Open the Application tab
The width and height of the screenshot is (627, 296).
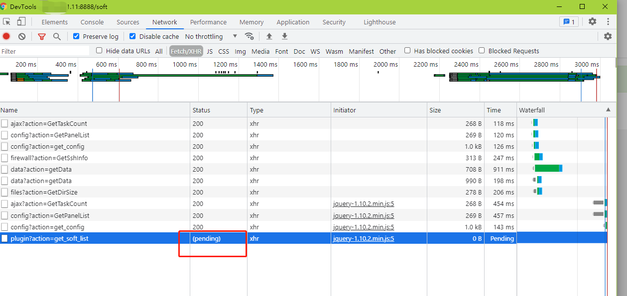point(293,22)
